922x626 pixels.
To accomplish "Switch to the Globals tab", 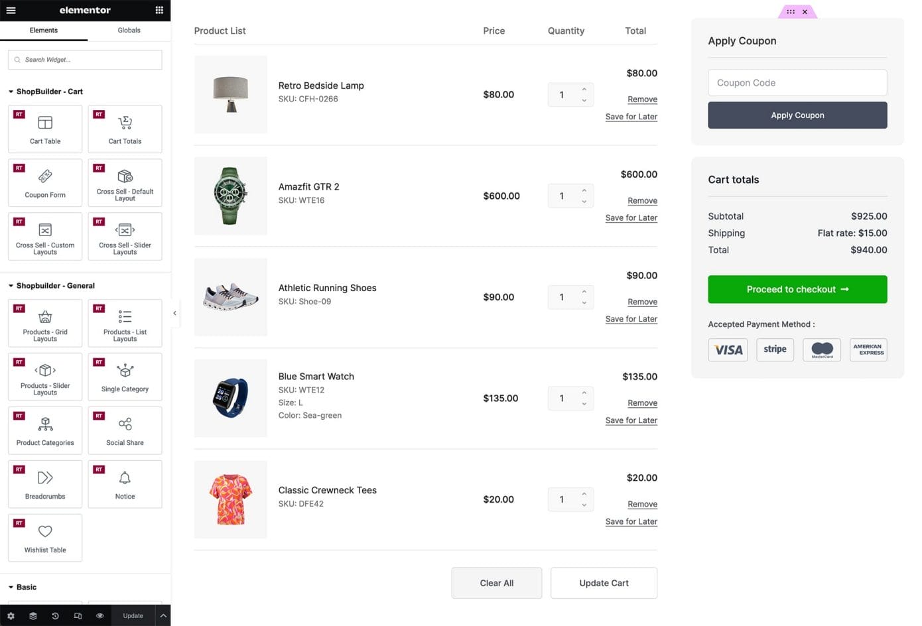I will [x=129, y=30].
